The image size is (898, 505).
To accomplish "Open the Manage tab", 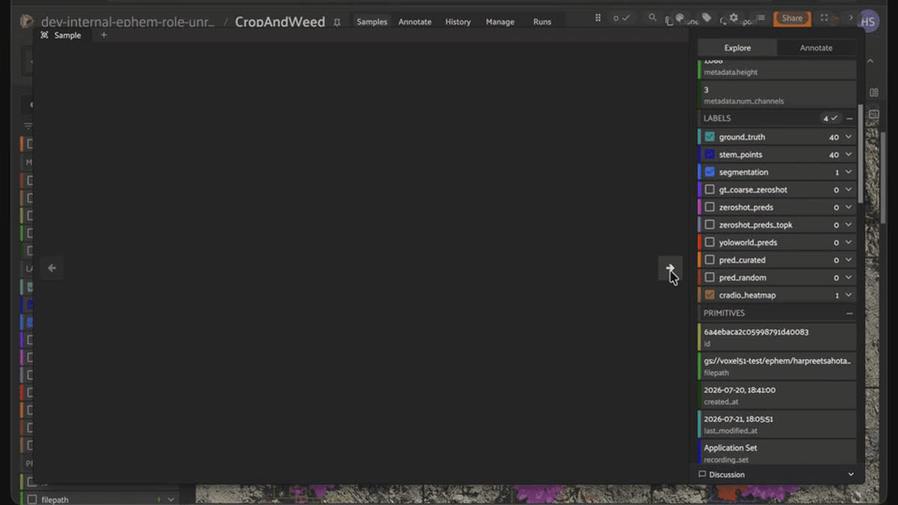I will [x=500, y=22].
